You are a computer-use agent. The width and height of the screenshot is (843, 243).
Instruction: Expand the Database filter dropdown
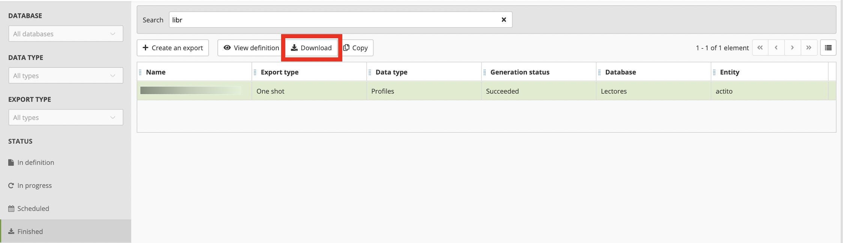(x=66, y=34)
